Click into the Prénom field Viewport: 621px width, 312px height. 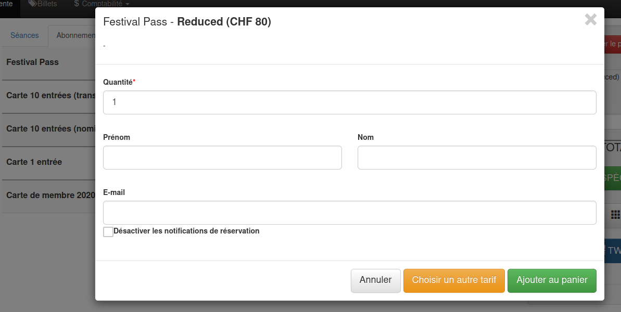tap(222, 157)
